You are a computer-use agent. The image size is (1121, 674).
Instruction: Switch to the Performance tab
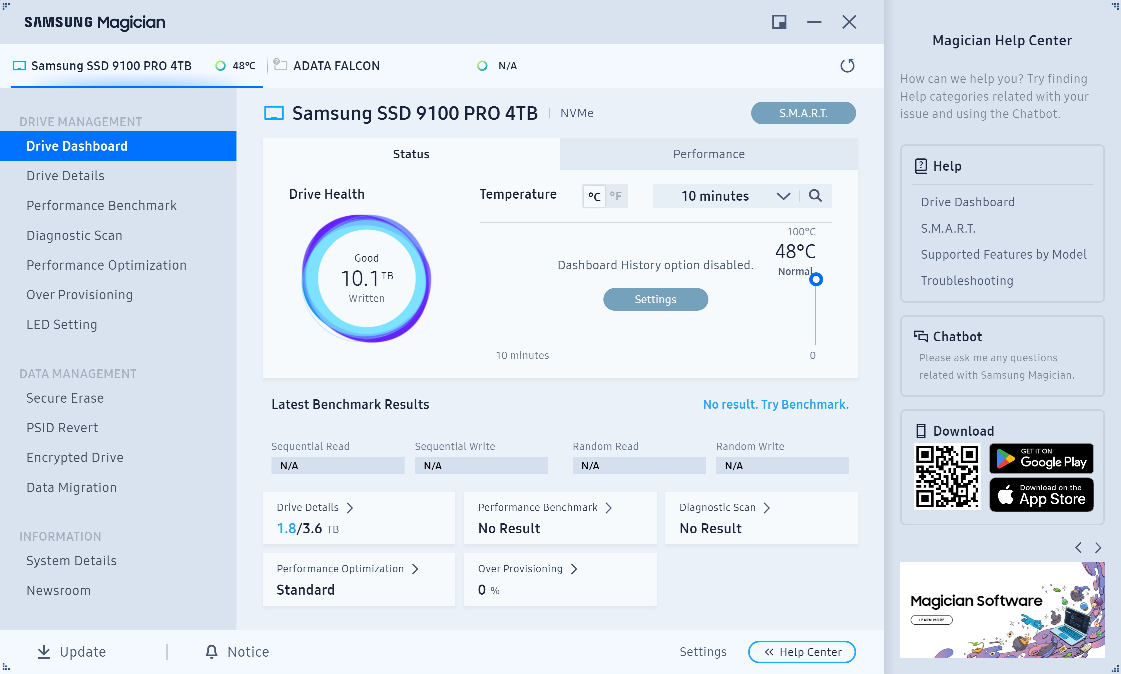709,154
